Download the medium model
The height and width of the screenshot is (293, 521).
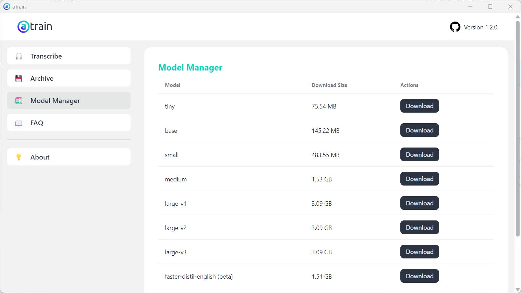point(420,179)
